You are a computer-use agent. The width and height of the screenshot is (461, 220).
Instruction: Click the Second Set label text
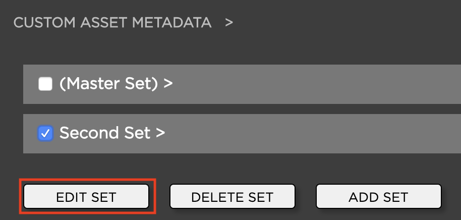click(x=105, y=133)
